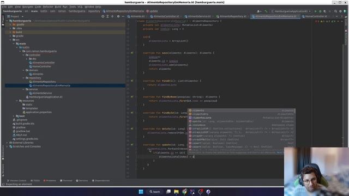Open the Refactor menu

click(48, 7)
